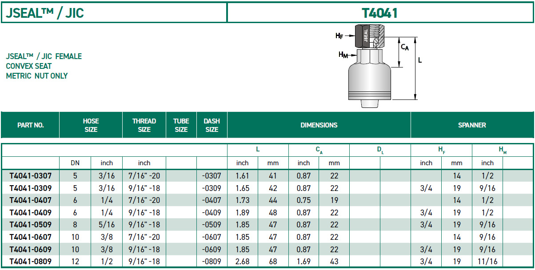
Task: Click the SPANNER column header
Action: click(472, 125)
